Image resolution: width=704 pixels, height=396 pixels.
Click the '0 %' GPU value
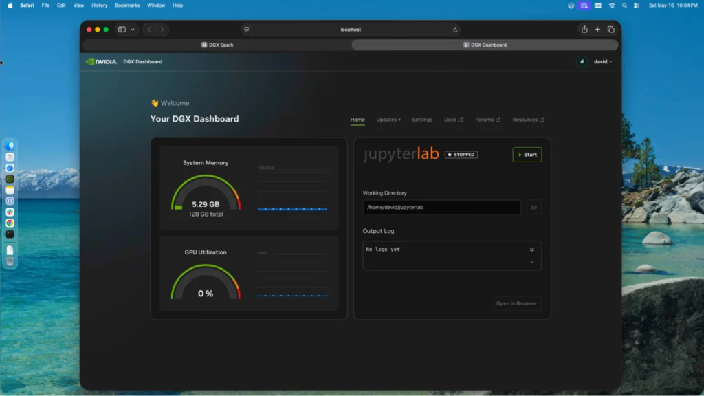coord(206,293)
